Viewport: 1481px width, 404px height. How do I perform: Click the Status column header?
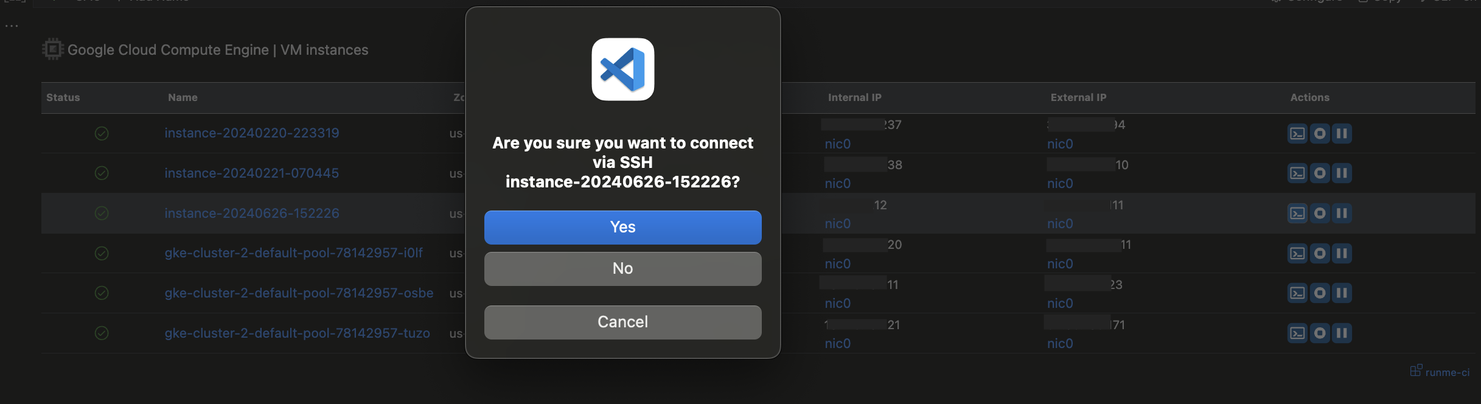click(63, 97)
